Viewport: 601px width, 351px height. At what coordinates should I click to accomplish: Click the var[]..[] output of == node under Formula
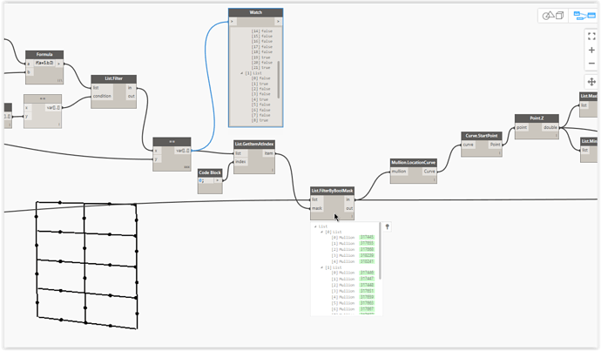[53, 108]
